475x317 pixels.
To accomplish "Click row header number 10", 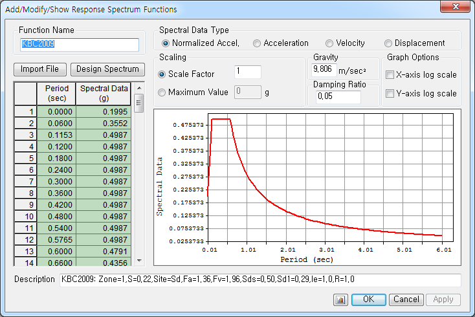I will [x=25, y=217].
